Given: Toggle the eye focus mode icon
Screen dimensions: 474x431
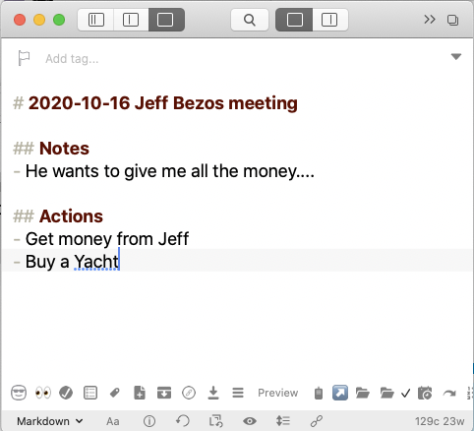Looking at the screenshot, I should 250,421.
